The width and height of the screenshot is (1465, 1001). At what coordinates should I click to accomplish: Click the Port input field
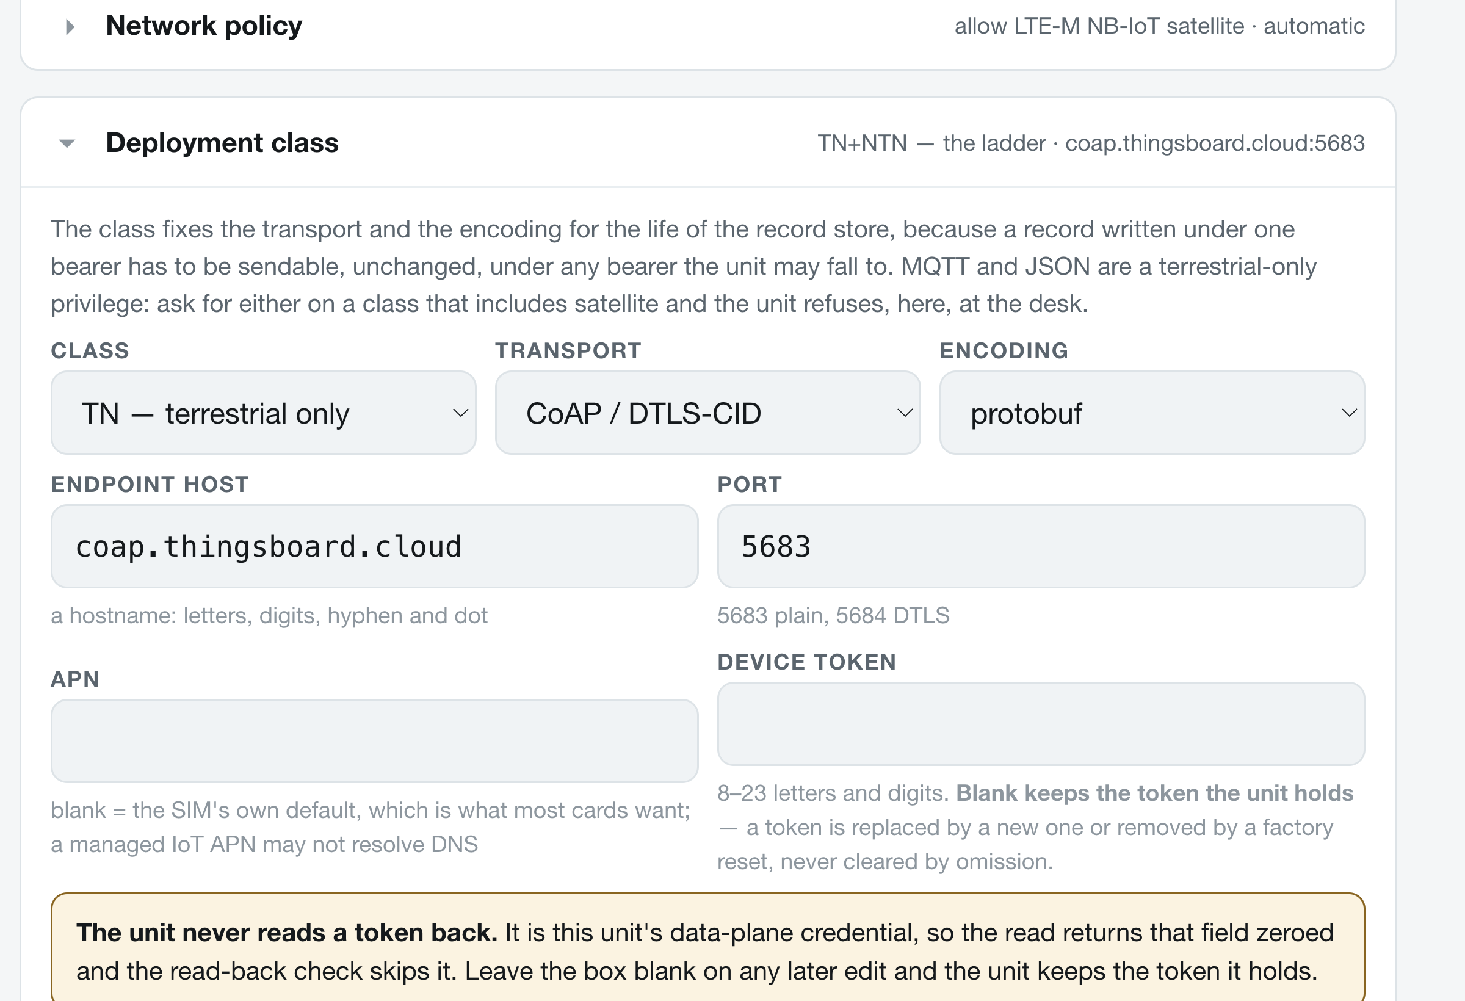click(x=1041, y=546)
